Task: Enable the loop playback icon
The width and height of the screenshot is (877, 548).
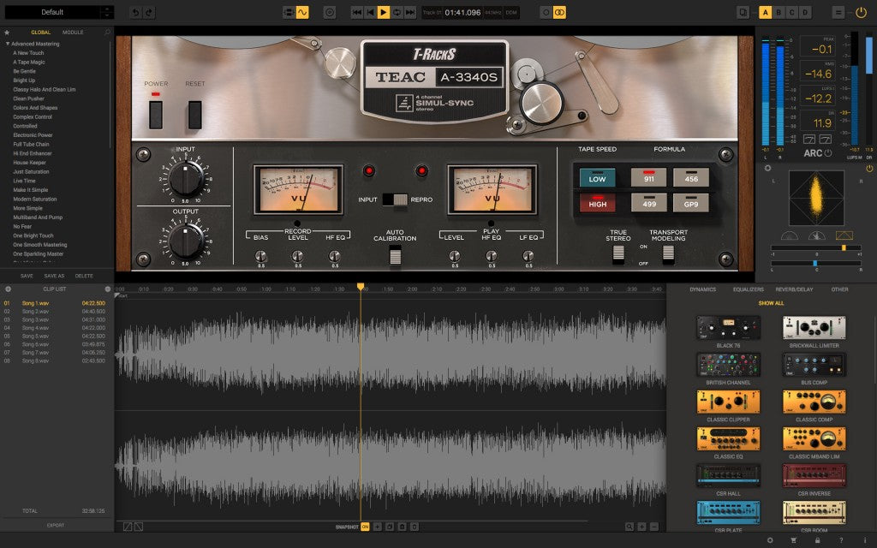Action: 397,12
